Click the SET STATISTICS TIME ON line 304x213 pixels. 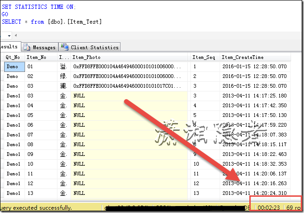(x=39, y=7)
